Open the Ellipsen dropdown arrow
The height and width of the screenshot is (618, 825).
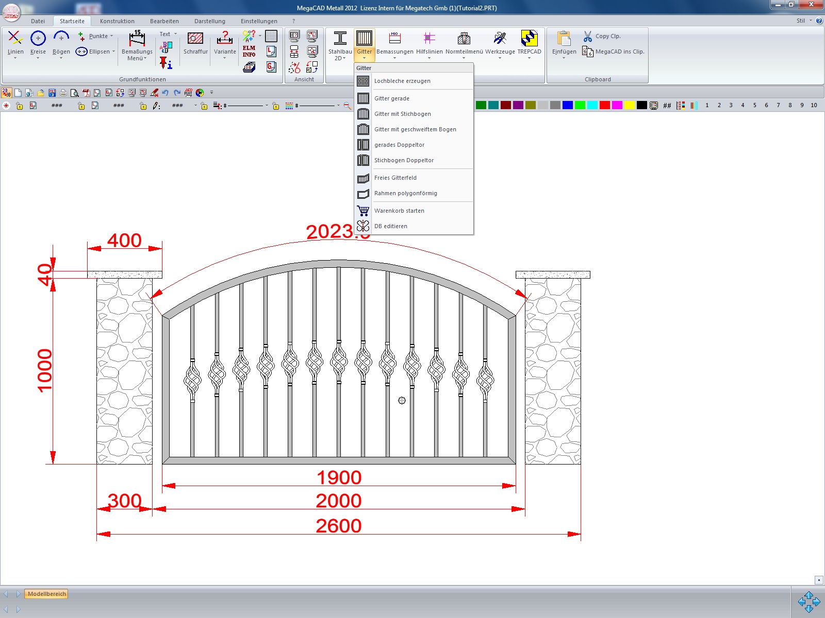[113, 51]
